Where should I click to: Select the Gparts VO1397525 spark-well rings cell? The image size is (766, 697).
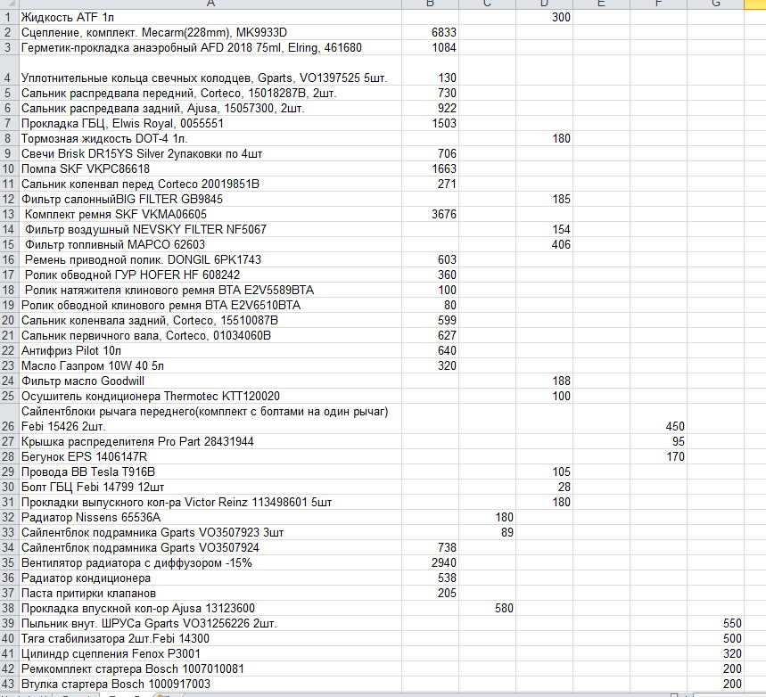210,70
